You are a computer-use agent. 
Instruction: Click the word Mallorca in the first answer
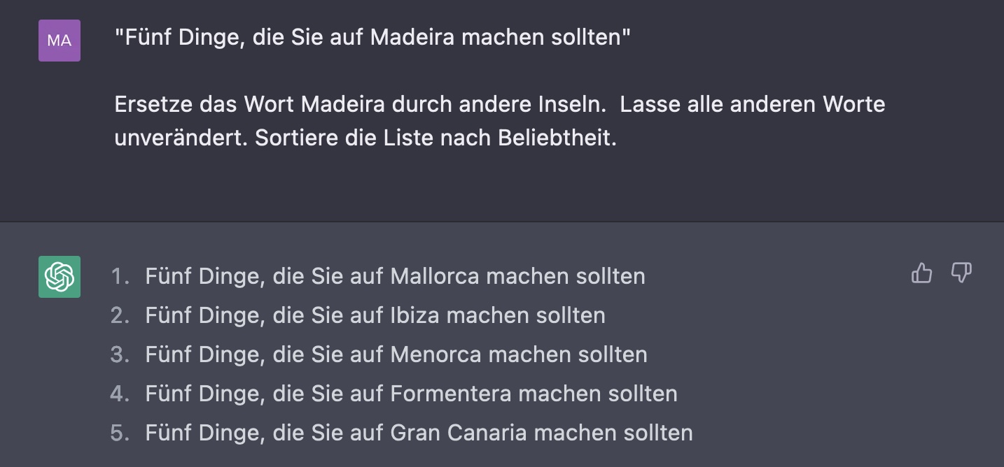(x=435, y=276)
